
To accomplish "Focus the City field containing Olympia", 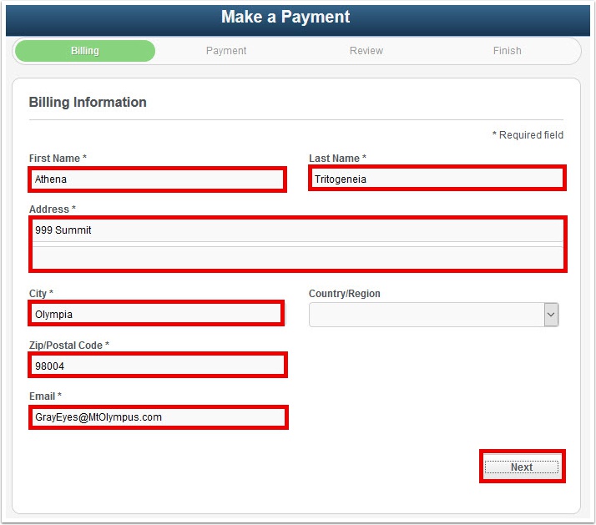I will (x=156, y=315).
